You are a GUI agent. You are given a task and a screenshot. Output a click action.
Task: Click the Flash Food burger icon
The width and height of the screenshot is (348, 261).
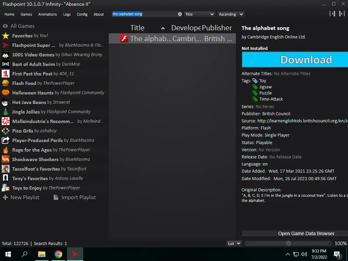tap(5, 83)
